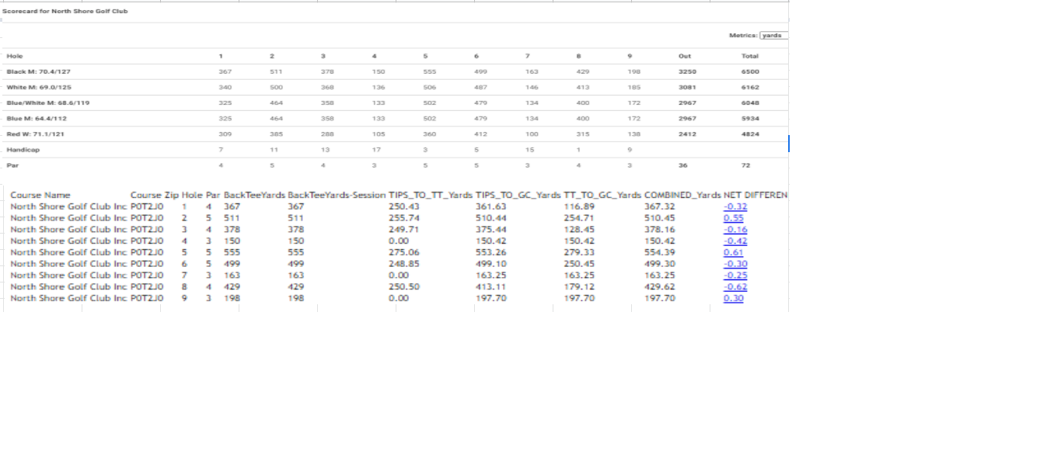Select the 361.63 TIPS_TO_GC value
Screen dimensions: 1040x461
tap(491, 206)
